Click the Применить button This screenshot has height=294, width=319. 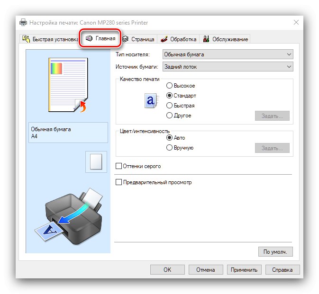[244, 270]
